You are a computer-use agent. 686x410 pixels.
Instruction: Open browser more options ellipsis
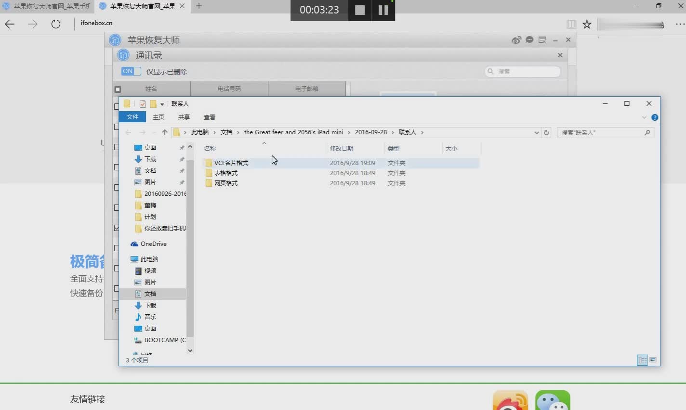coord(680,24)
